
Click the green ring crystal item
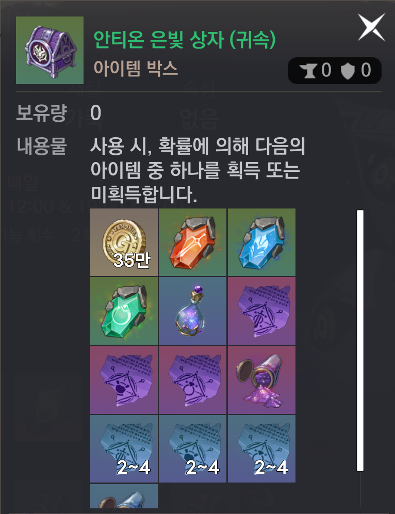tap(124, 311)
